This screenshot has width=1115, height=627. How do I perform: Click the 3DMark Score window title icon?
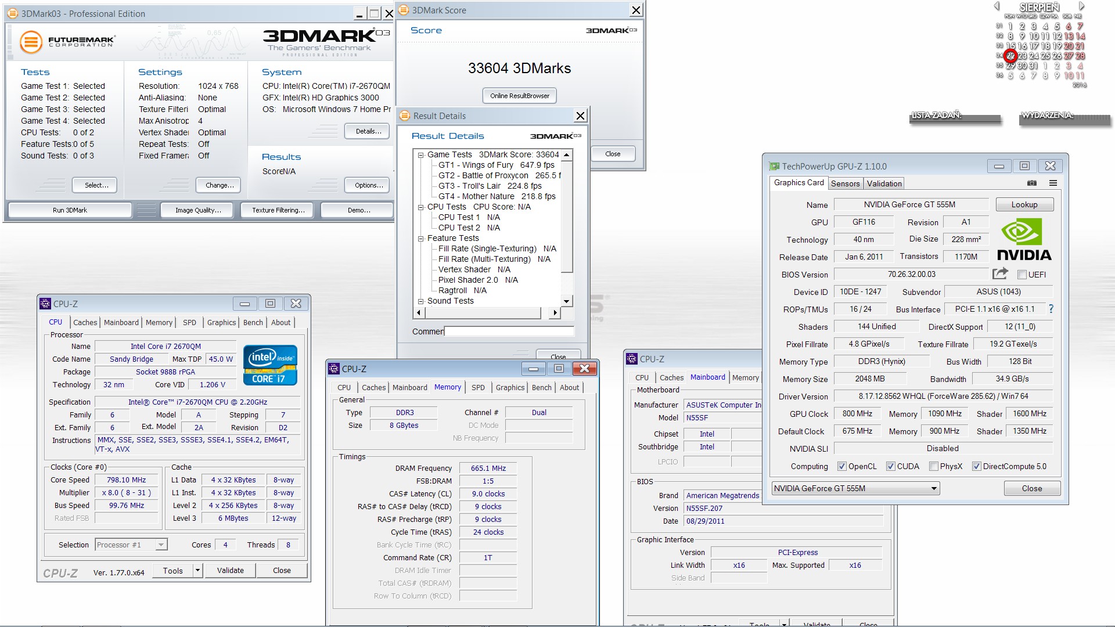click(x=404, y=10)
